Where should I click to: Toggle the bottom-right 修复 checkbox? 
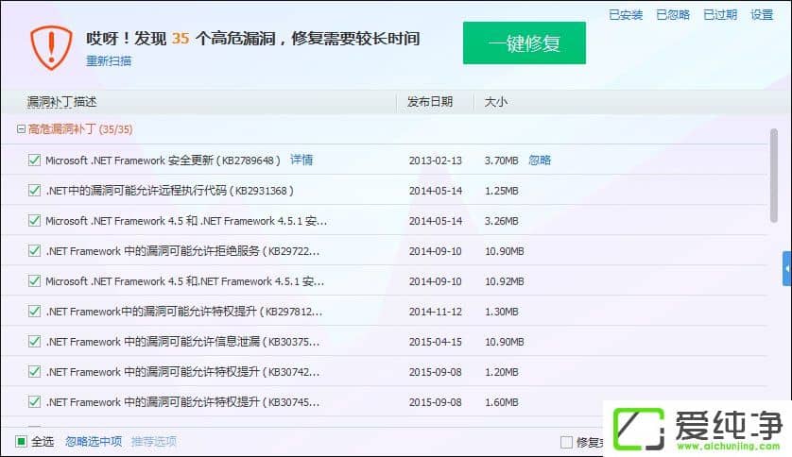[x=566, y=442]
